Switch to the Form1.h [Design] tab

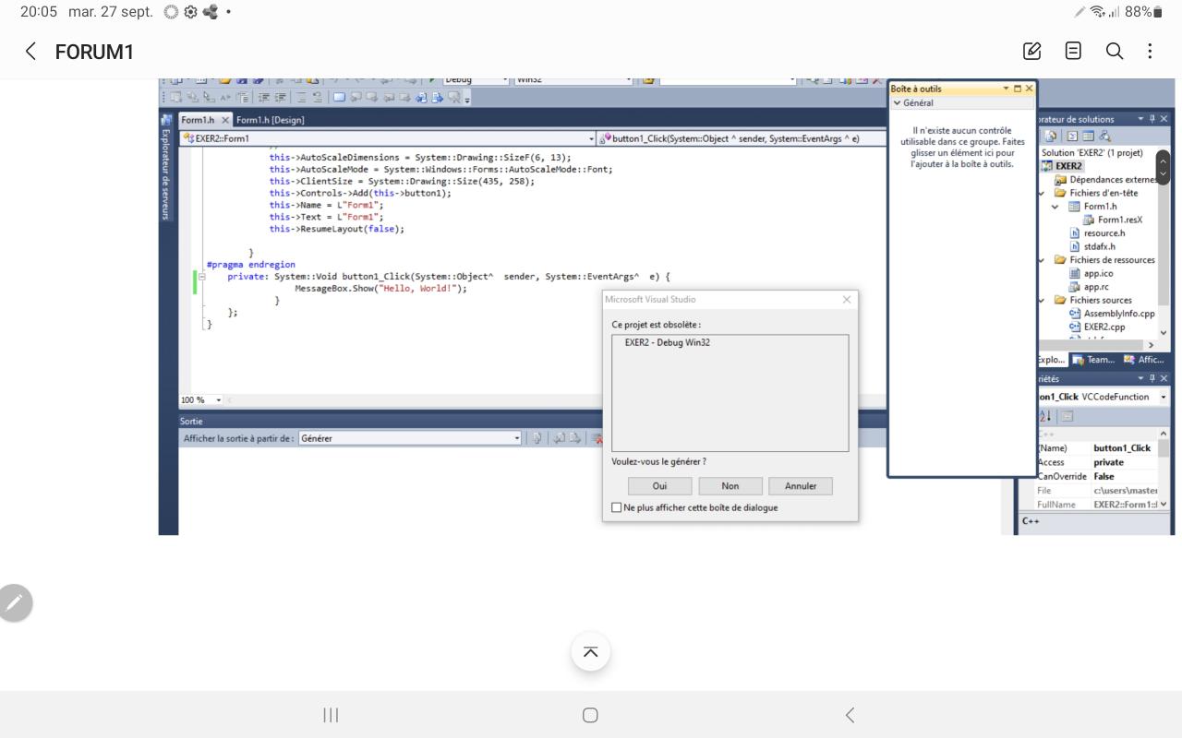pyautogui.click(x=270, y=120)
